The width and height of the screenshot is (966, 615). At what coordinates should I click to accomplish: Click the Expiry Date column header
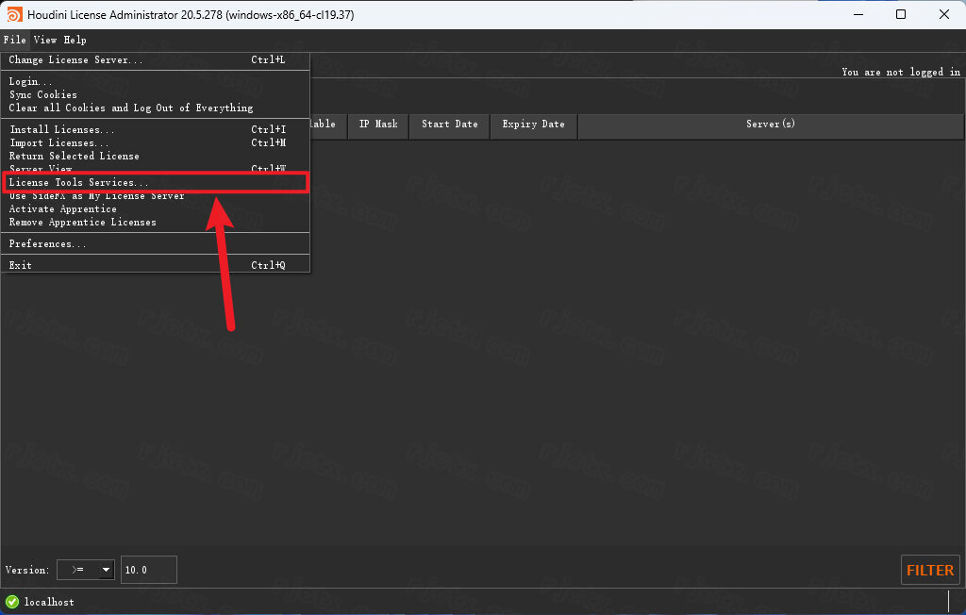point(533,125)
